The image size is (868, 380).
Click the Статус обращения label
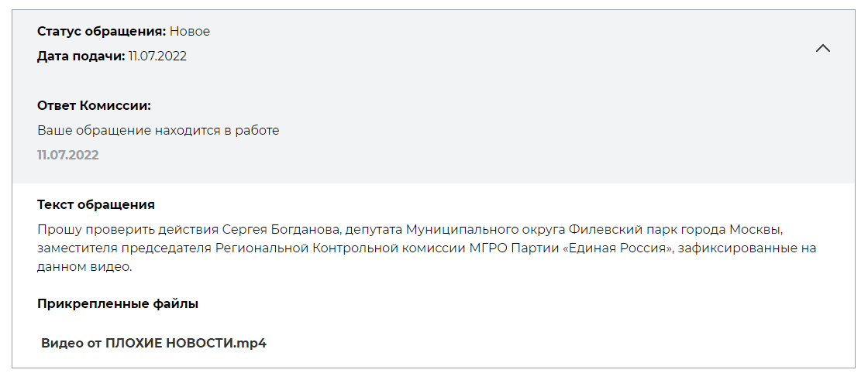pos(102,32)
